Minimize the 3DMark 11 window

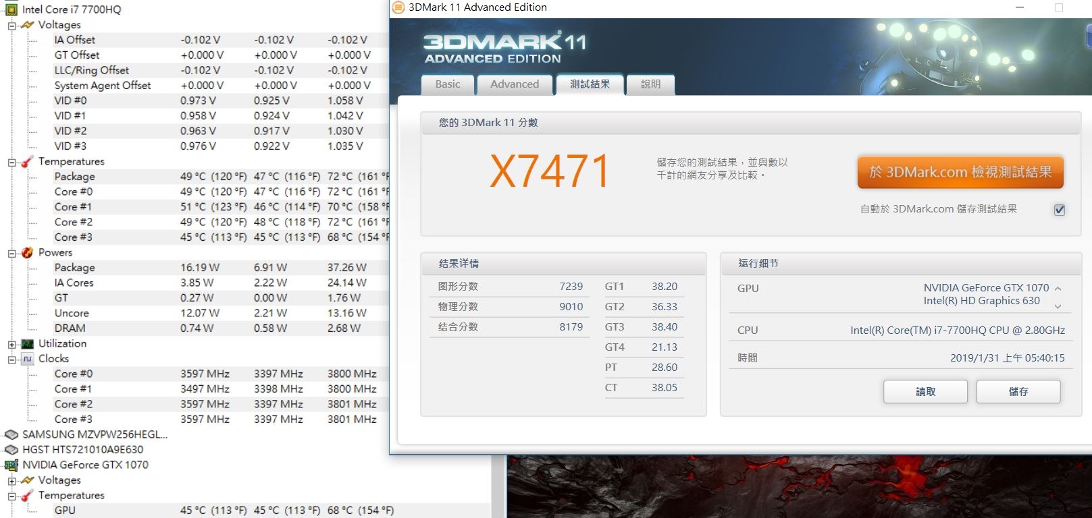(x=1020, y=7)
